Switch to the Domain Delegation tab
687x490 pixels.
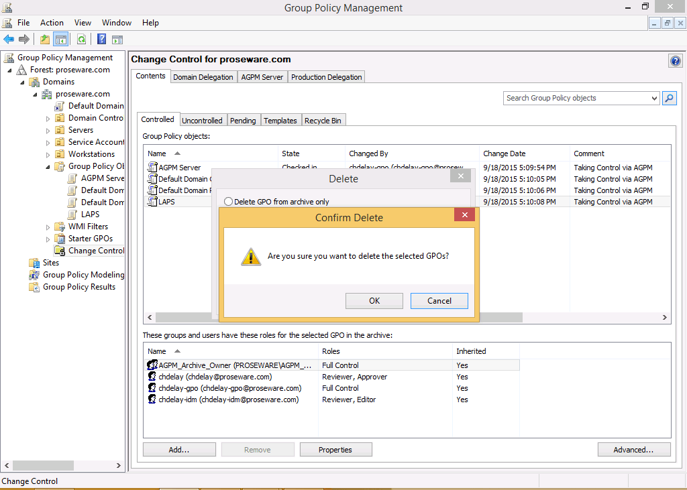click(203, 77)
